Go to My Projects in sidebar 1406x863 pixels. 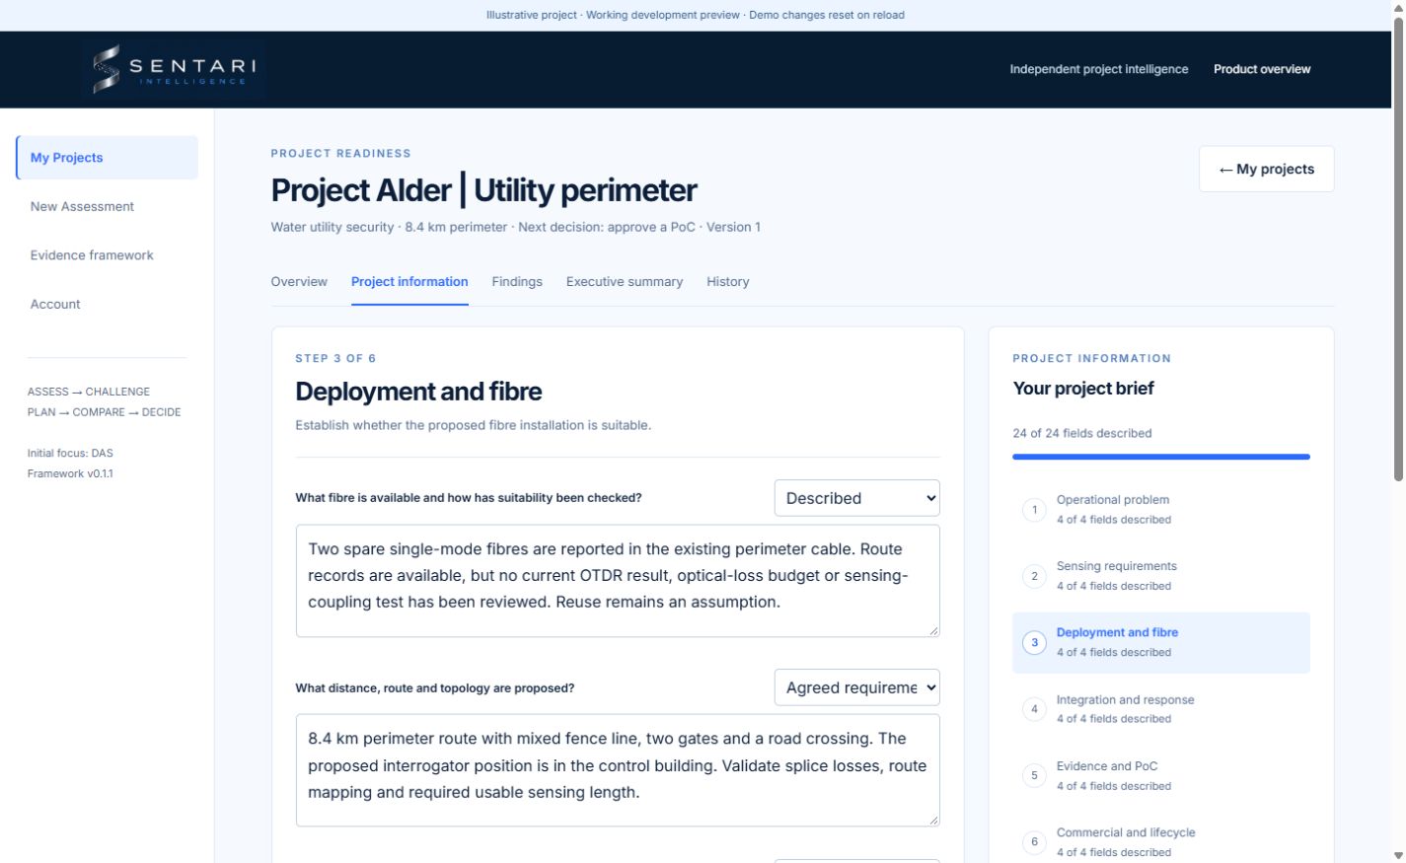click(x=107, y=158)
